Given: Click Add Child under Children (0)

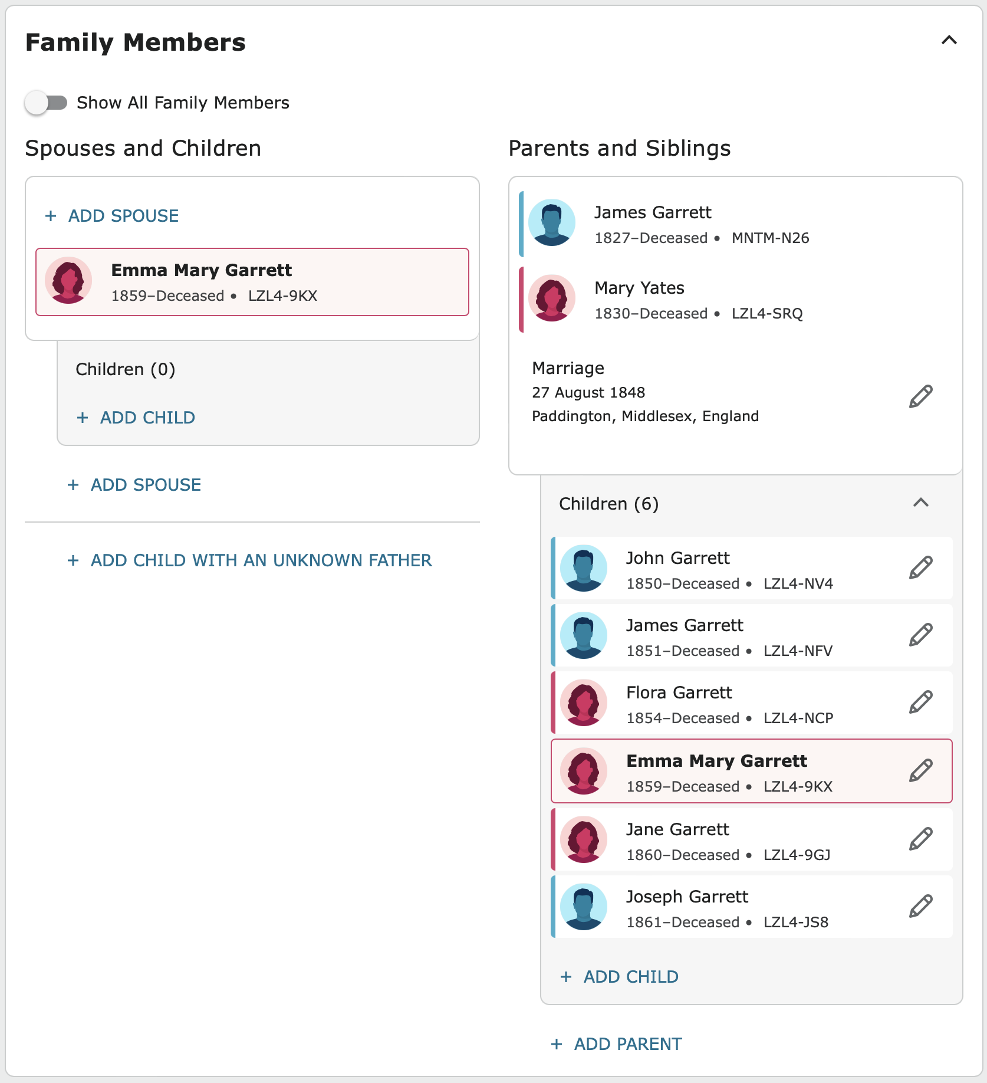Looking at the screenshot, I should click(x=136, y=418).
